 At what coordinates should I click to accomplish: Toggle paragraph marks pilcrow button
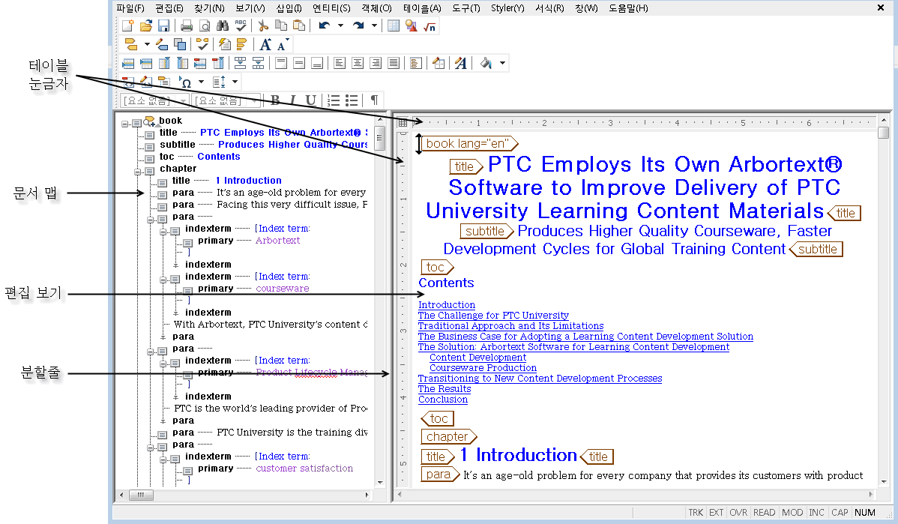[x=374, y=100]
